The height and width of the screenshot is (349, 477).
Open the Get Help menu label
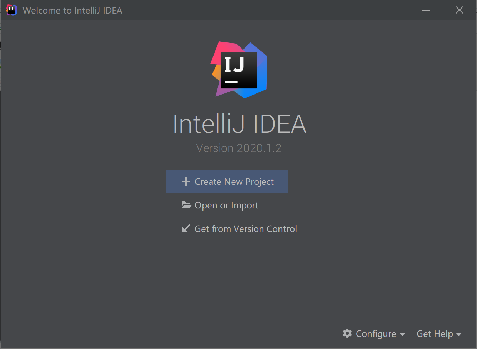(x=435, y=334)
